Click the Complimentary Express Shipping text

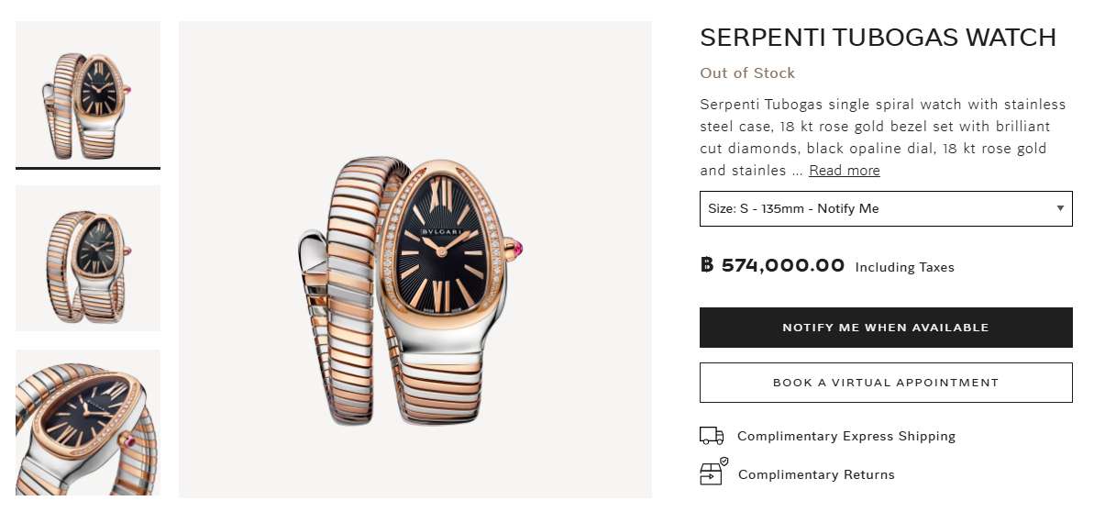point(845,436)
